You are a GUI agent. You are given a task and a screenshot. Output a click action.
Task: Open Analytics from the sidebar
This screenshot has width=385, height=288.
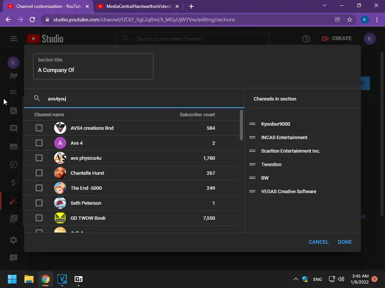[13, 111]
